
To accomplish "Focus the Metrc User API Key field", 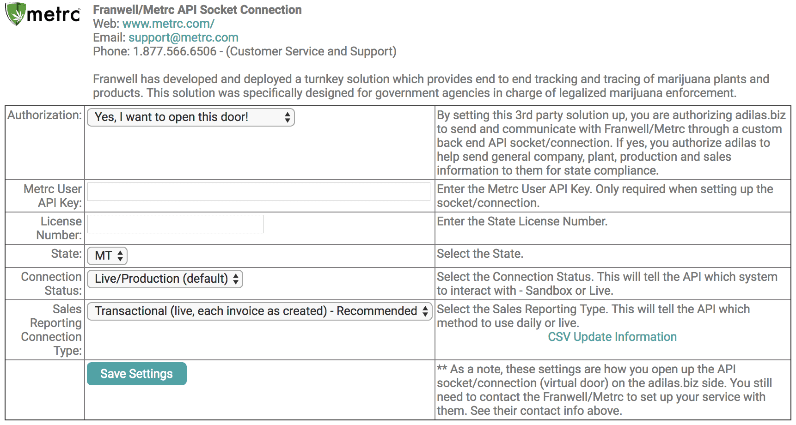I will coord(259,192).
